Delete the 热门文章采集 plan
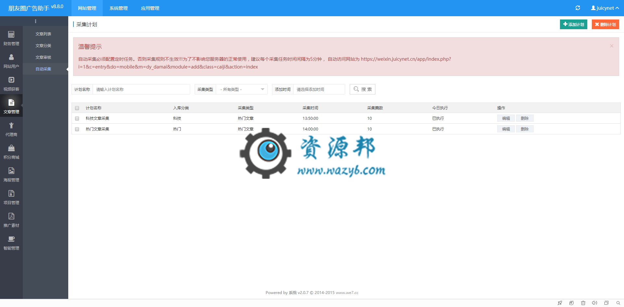The width and height of the screenshot is (624, 307). [x=525, y=129]
